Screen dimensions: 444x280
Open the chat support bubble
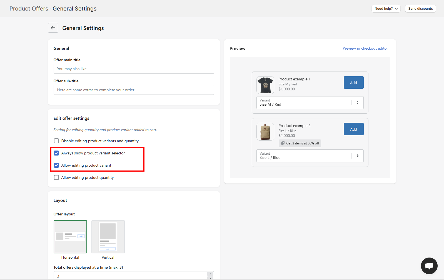click(x=429, y=266)
